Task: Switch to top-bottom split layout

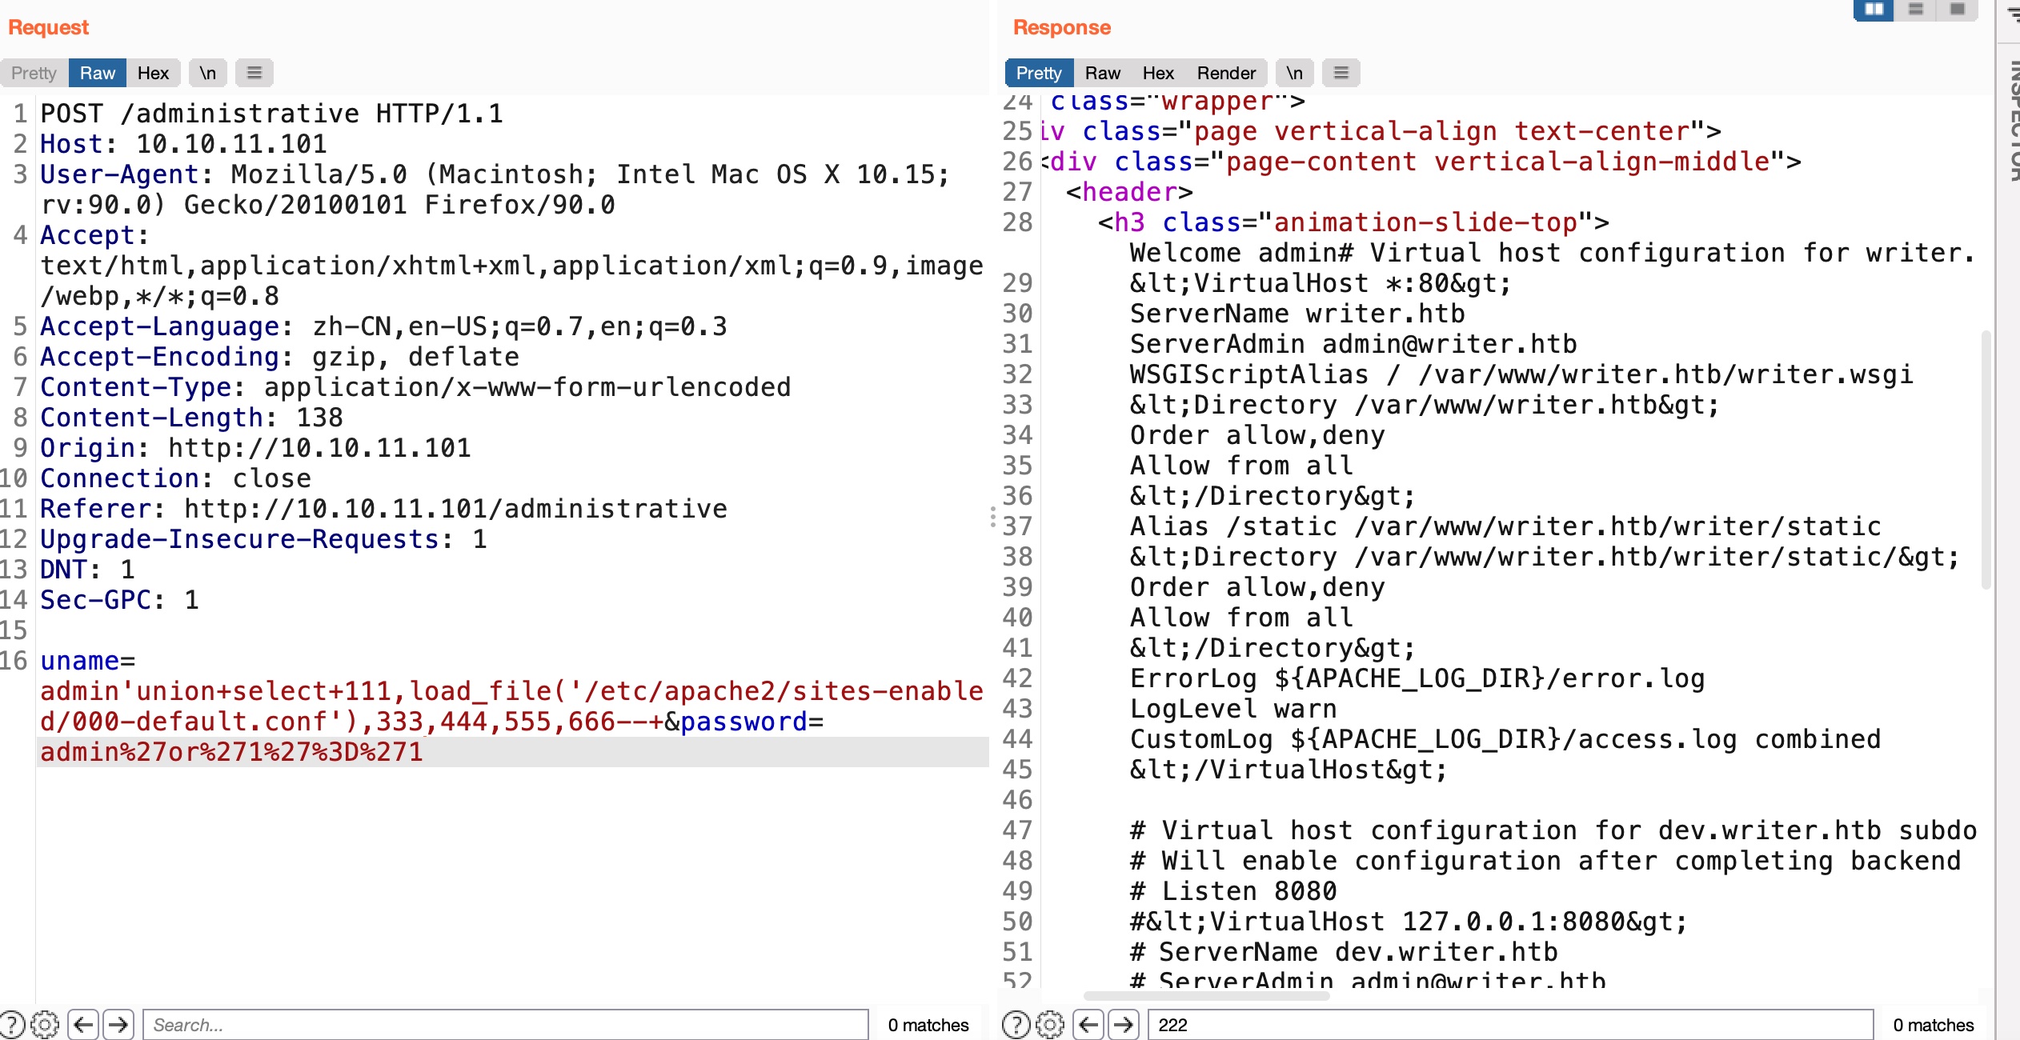Action: [x=1915, y=10]
